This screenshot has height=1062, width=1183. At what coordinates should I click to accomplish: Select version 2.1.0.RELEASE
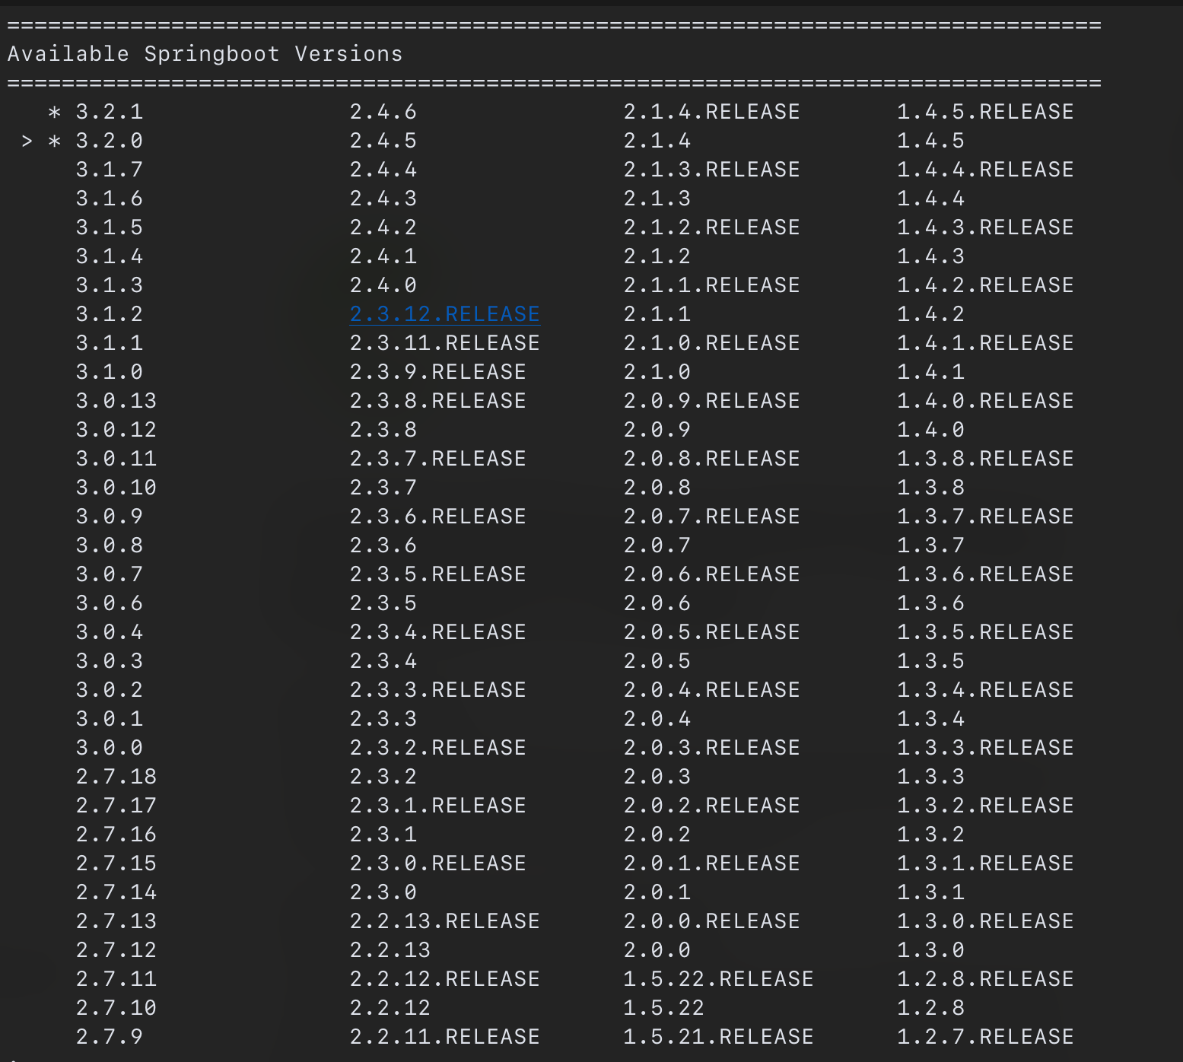(x=712, y=343)
